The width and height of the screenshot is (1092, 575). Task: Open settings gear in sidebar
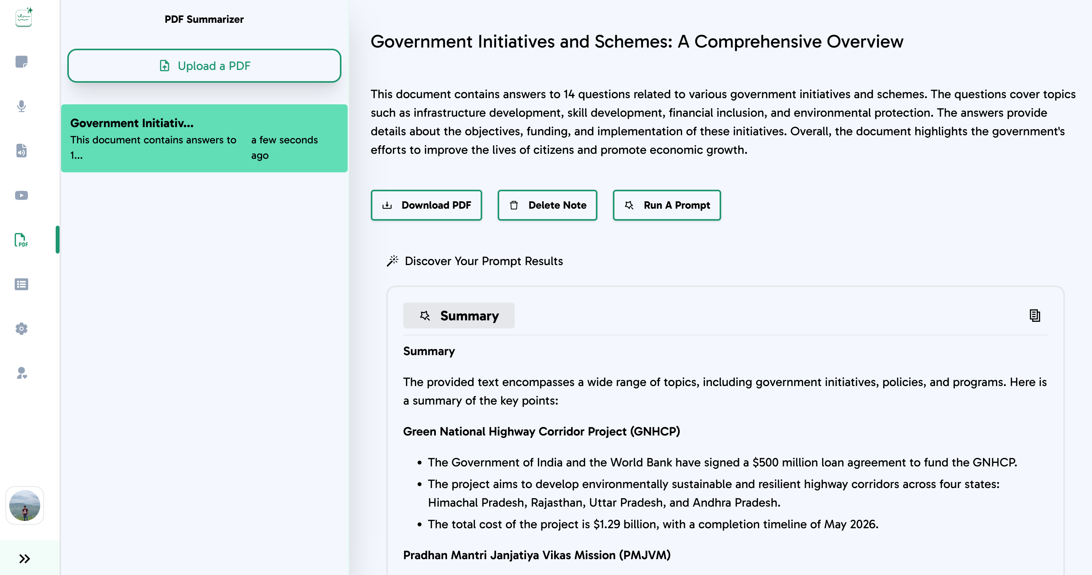[21, 329]
